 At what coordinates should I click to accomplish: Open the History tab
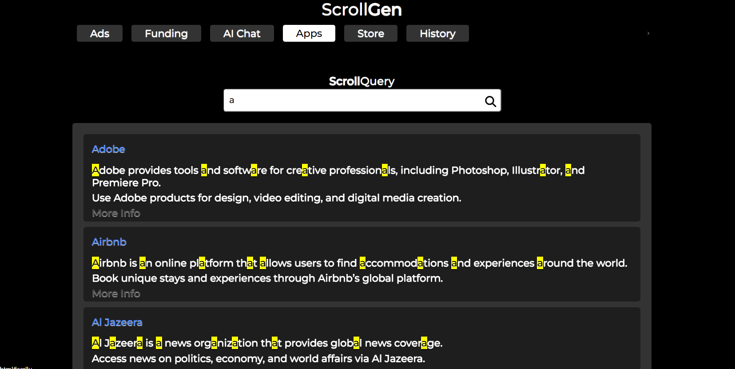pos(437,34)
